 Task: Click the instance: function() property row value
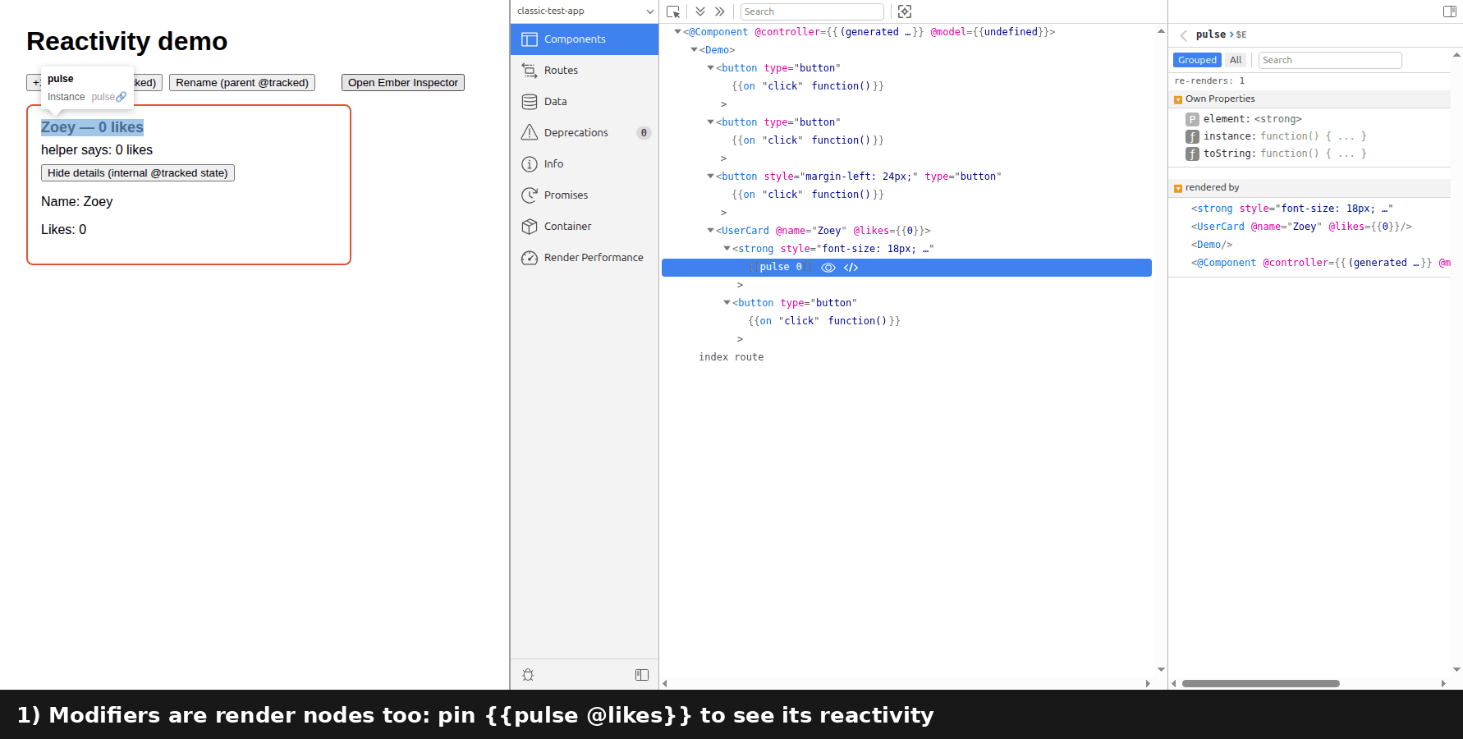click(x=1314, y=137)
